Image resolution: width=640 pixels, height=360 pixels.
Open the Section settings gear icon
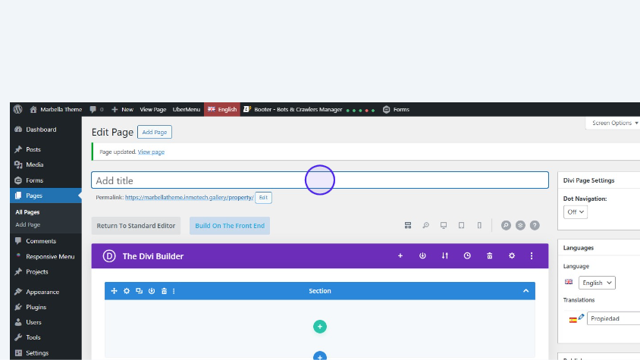pyautogui.click(x=127, y=291)
